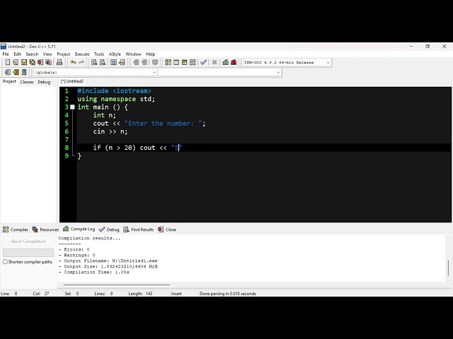This screenshot has height=339, width=453.
Task: Click 'Done parsing in 0.016 seconds' status text
Action: pyautogui.click(x=228, y=294)
